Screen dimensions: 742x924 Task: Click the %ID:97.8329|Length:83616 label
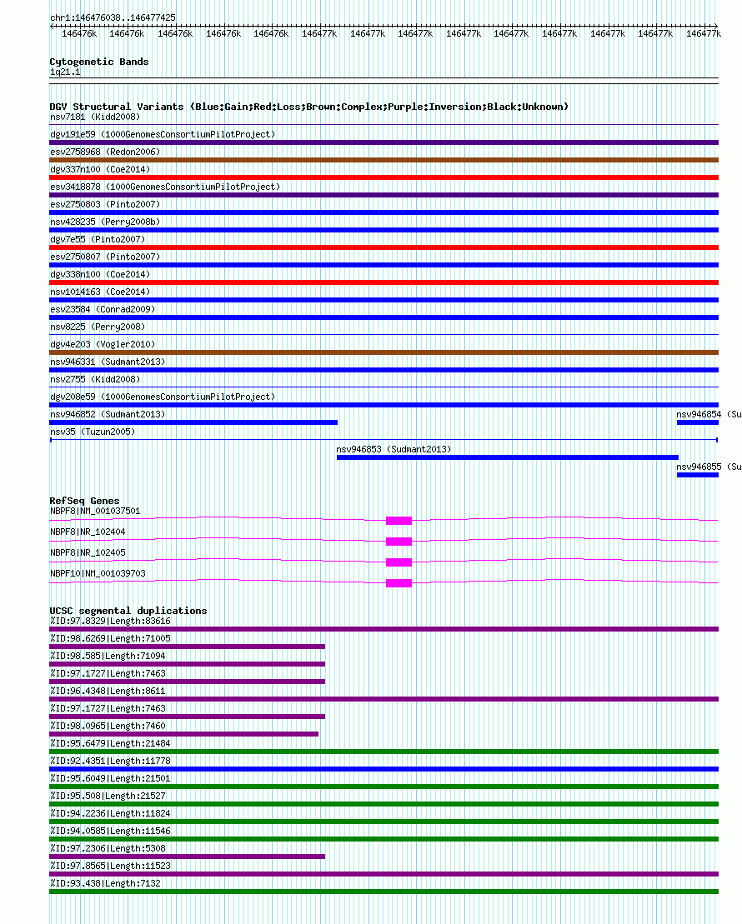tap(110, 621)
